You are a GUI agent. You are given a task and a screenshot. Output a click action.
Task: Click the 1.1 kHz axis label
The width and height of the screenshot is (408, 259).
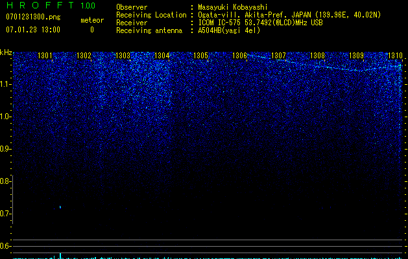coord(5,84)
